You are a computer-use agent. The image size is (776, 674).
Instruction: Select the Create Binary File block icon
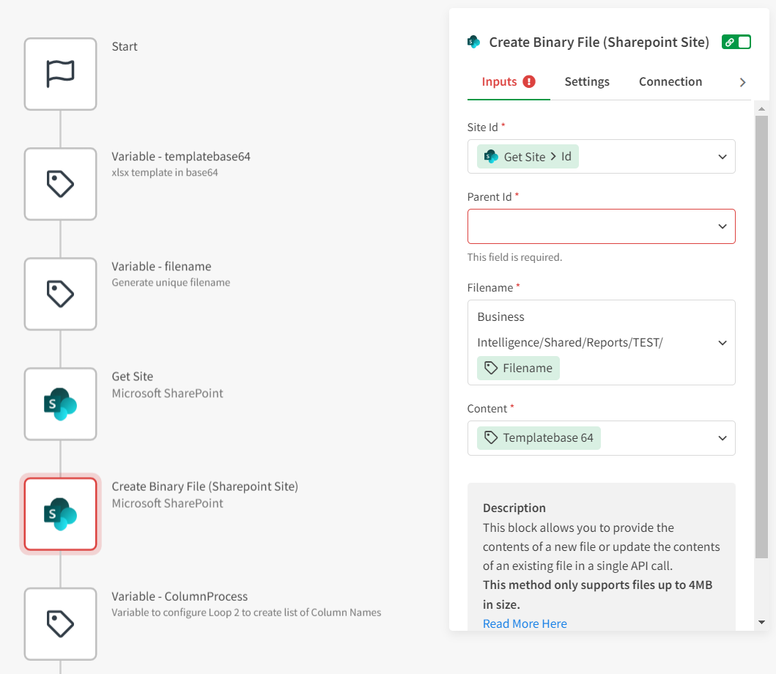[x=60, y=514]
